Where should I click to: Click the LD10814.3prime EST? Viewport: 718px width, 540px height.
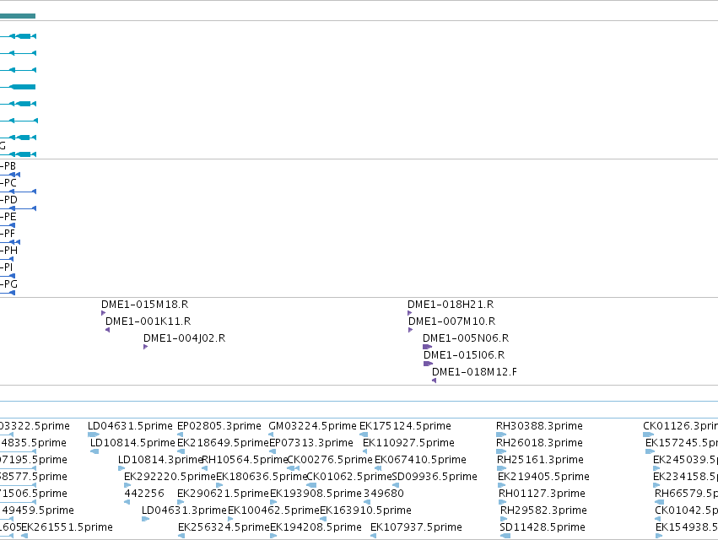(x=160, y=460)
